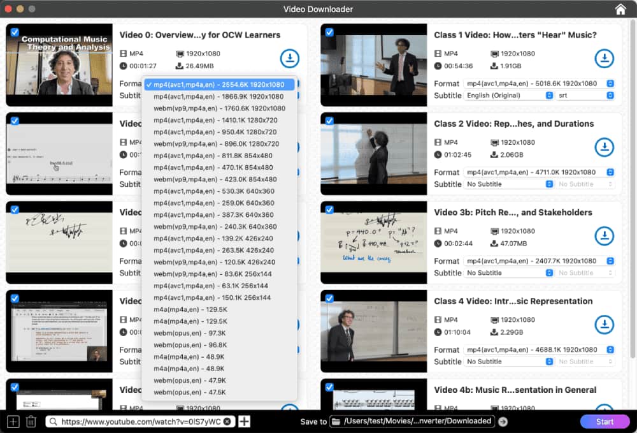Screen dimensions: 637x433
Task: Choose m4a(mp4a,en) 48.9K audio option
Action: coord(189,356)
